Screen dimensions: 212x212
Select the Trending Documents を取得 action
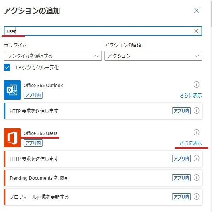(x=103, y=178)
